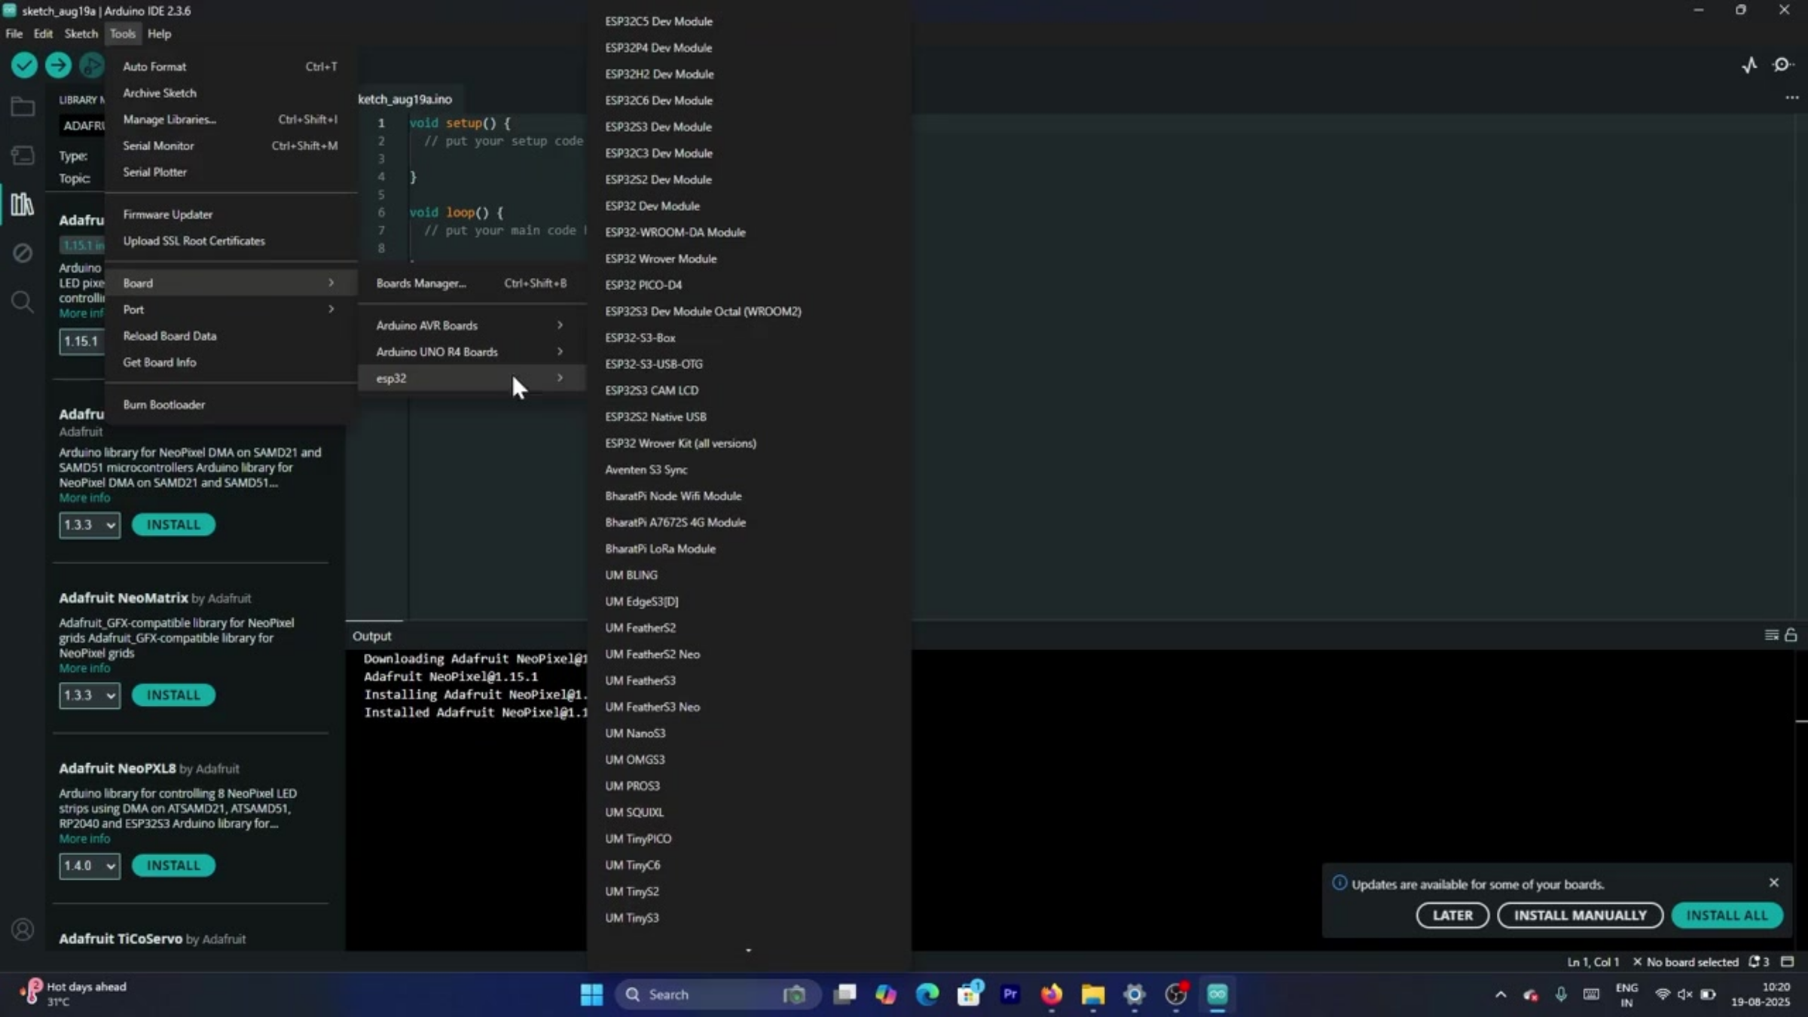Expand the esp32 boards submenu
This screenshot has width=1808, height=1017.
coord(471,378)
